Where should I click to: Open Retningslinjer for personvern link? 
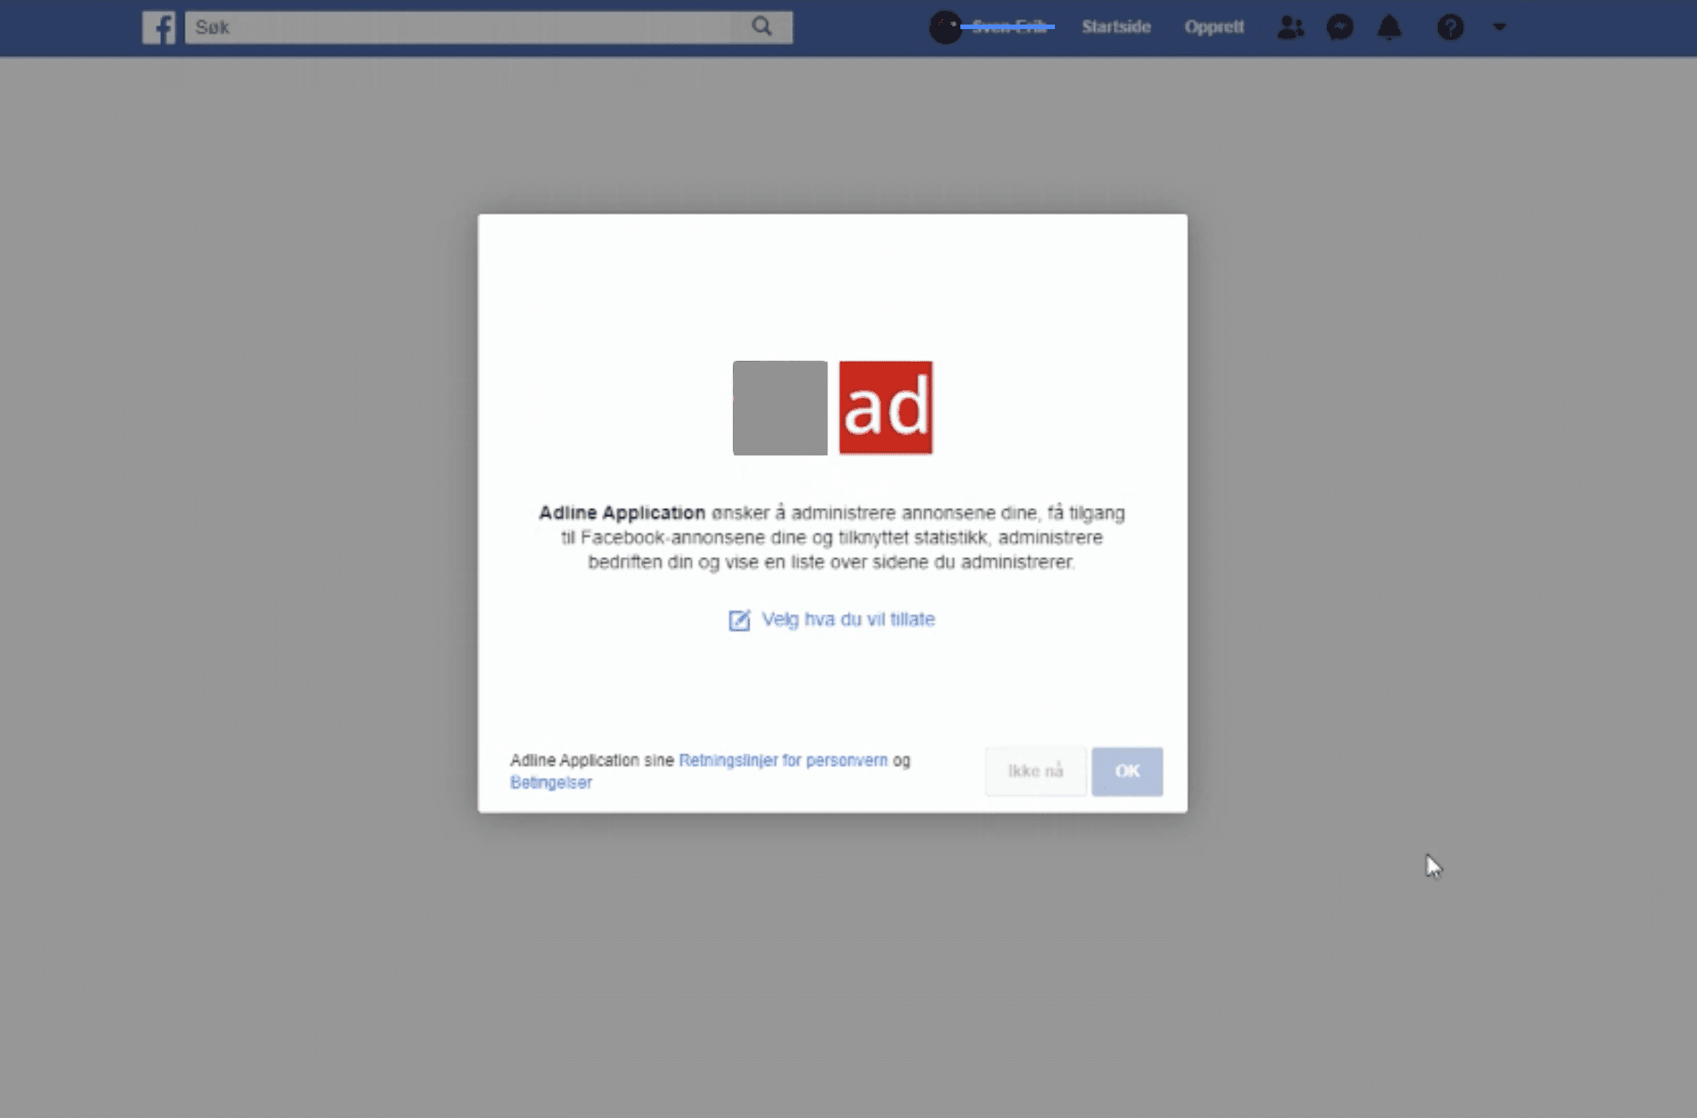[x=783, y=760]
